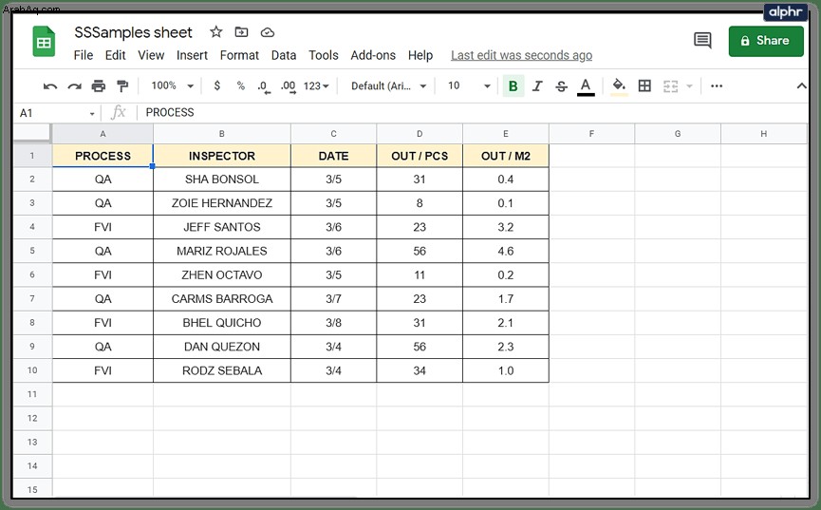Click into the formula bar showing PROCESS
This screenshot has height=510, width=821.
pyautogui.click(x=471, y=113)
